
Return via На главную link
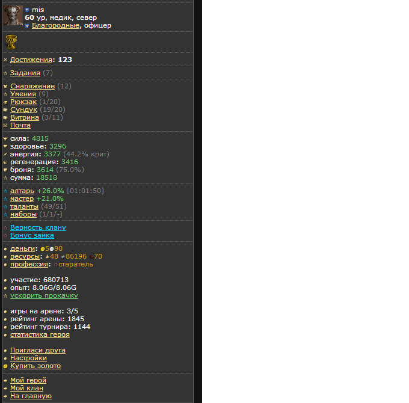coord(31,396)
